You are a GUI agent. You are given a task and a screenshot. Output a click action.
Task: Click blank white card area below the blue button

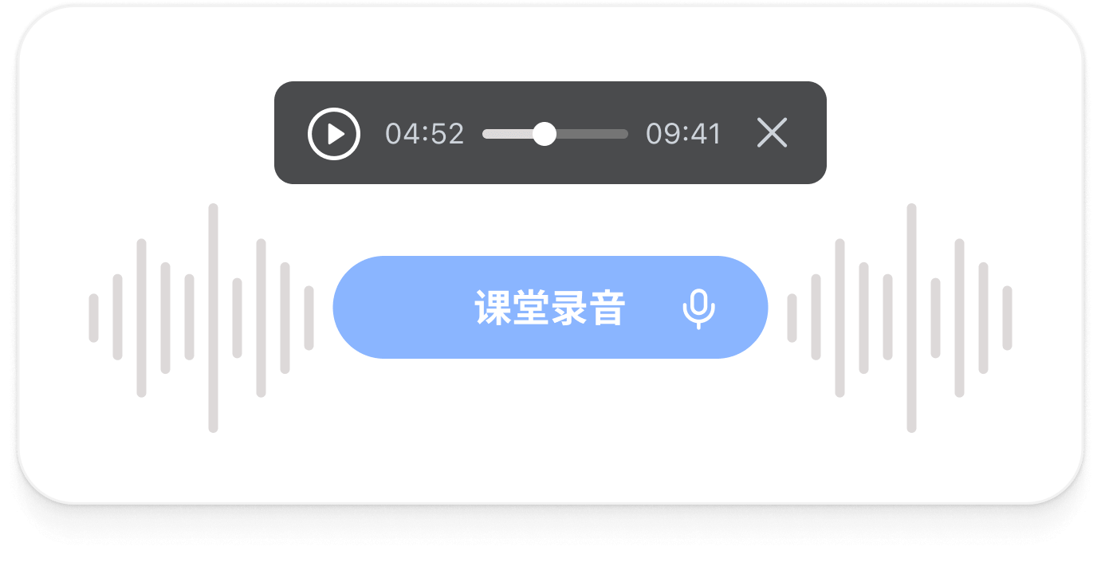pyautogui.click(x=550, y=430)
